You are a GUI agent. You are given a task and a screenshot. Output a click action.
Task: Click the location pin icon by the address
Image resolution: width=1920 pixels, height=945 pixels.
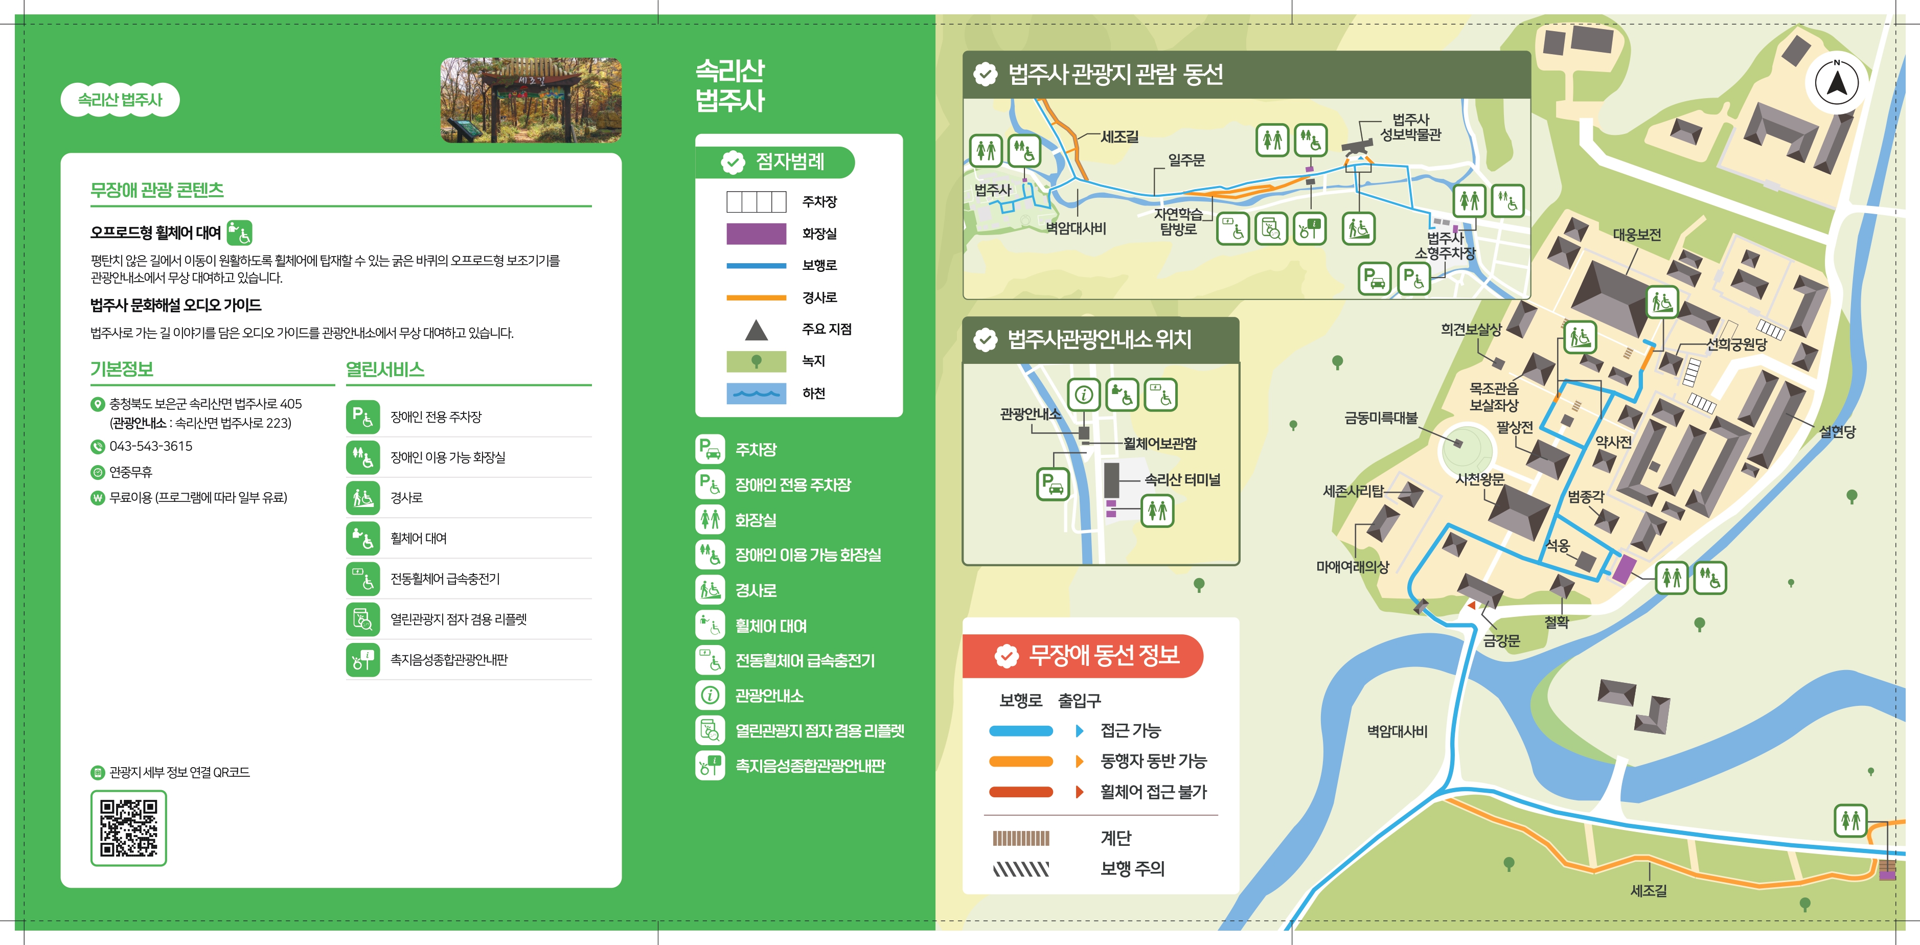(98, 405)
